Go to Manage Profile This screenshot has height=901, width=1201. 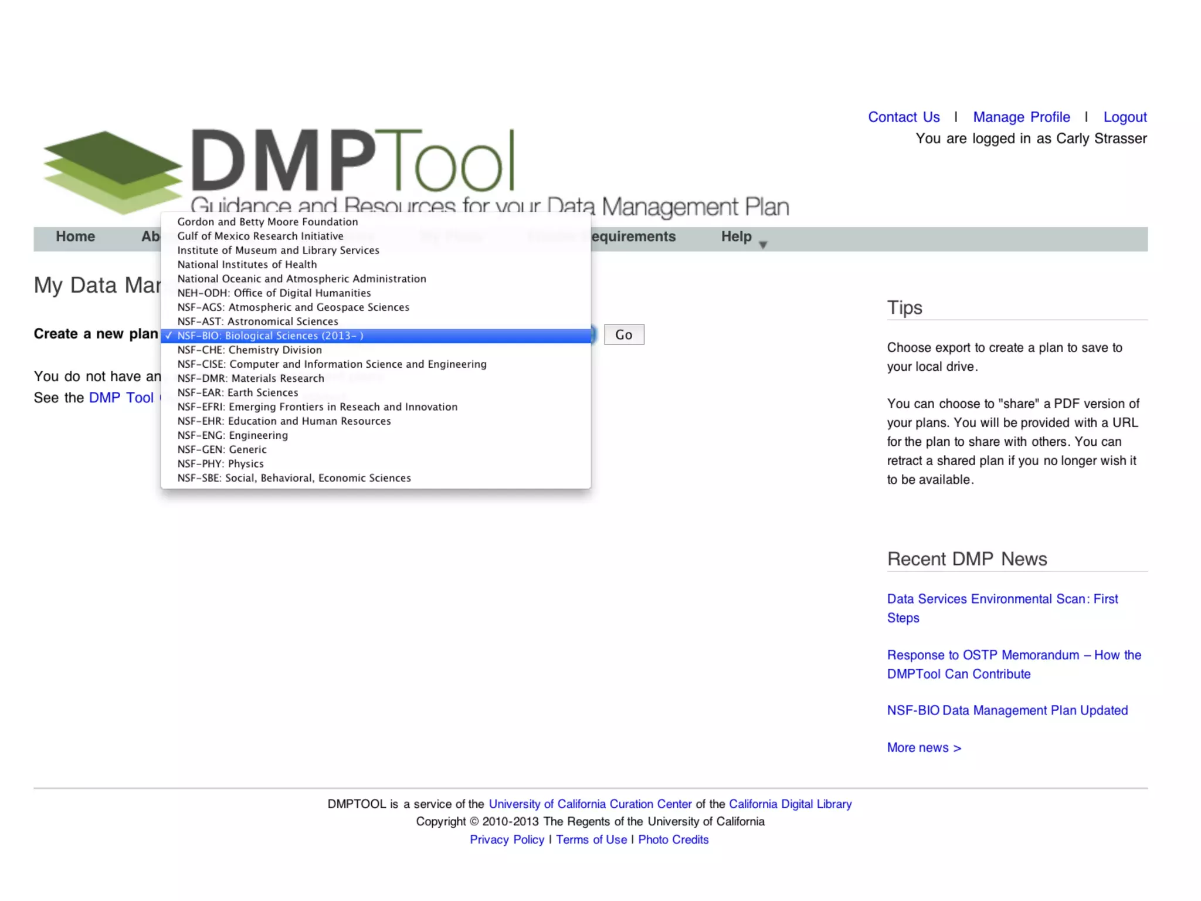click(x=1021, y=117)
